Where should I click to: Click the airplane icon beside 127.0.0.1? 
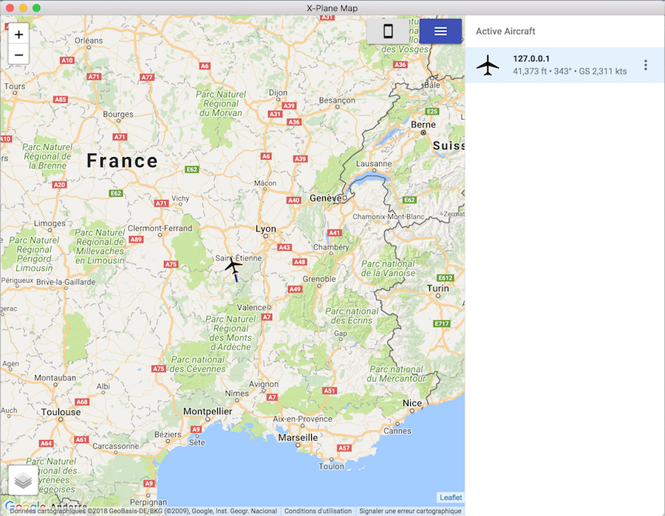[x=488, y=65]
